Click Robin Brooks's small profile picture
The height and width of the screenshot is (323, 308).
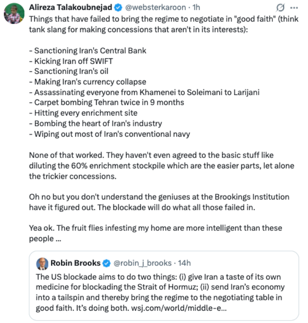click(x=42, y=263)
